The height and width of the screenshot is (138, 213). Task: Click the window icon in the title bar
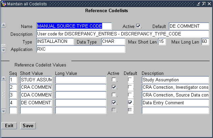[x=4, y=3]
